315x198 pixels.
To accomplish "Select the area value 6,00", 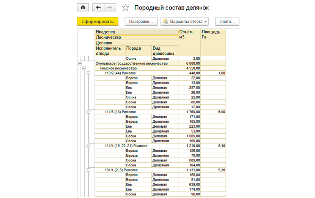I will coord(213,112).
